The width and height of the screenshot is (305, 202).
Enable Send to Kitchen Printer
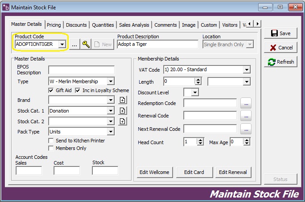click(51, 141)
